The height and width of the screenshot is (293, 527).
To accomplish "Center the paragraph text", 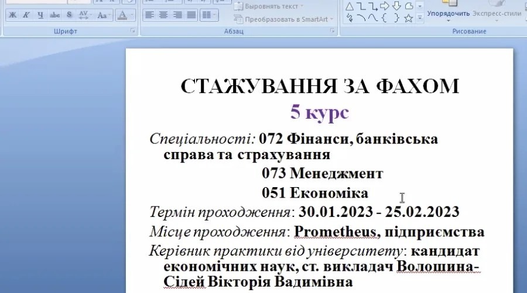I will pos(163,15).
